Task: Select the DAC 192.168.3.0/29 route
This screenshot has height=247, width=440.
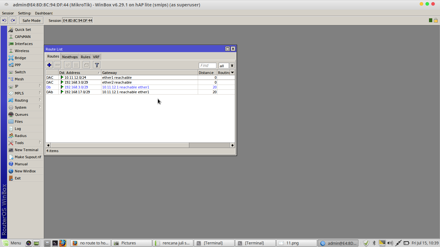Action: pos(140,82)
